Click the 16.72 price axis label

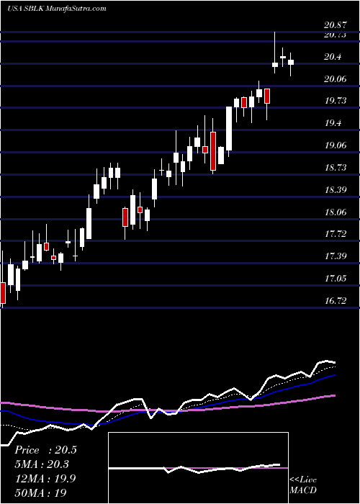[336, 300]
